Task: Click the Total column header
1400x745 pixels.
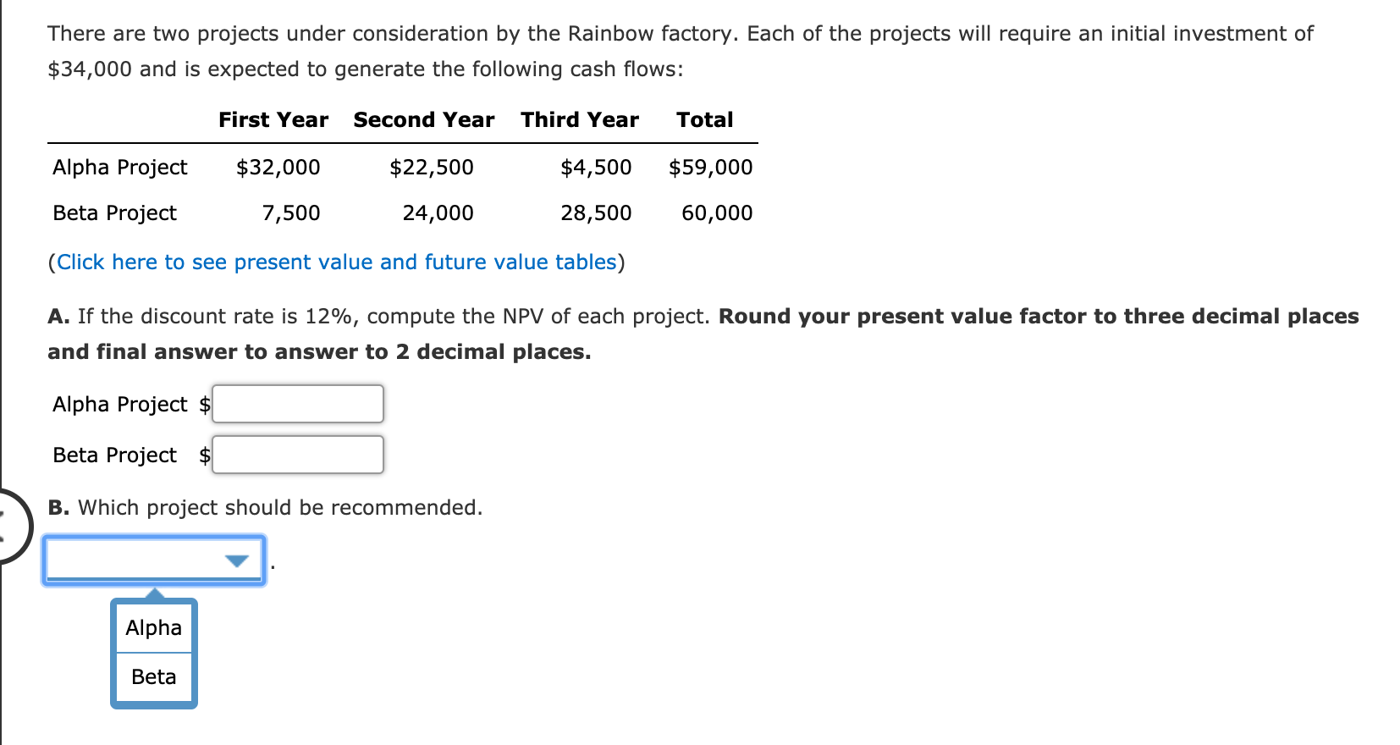Action: tap(704, 119)
